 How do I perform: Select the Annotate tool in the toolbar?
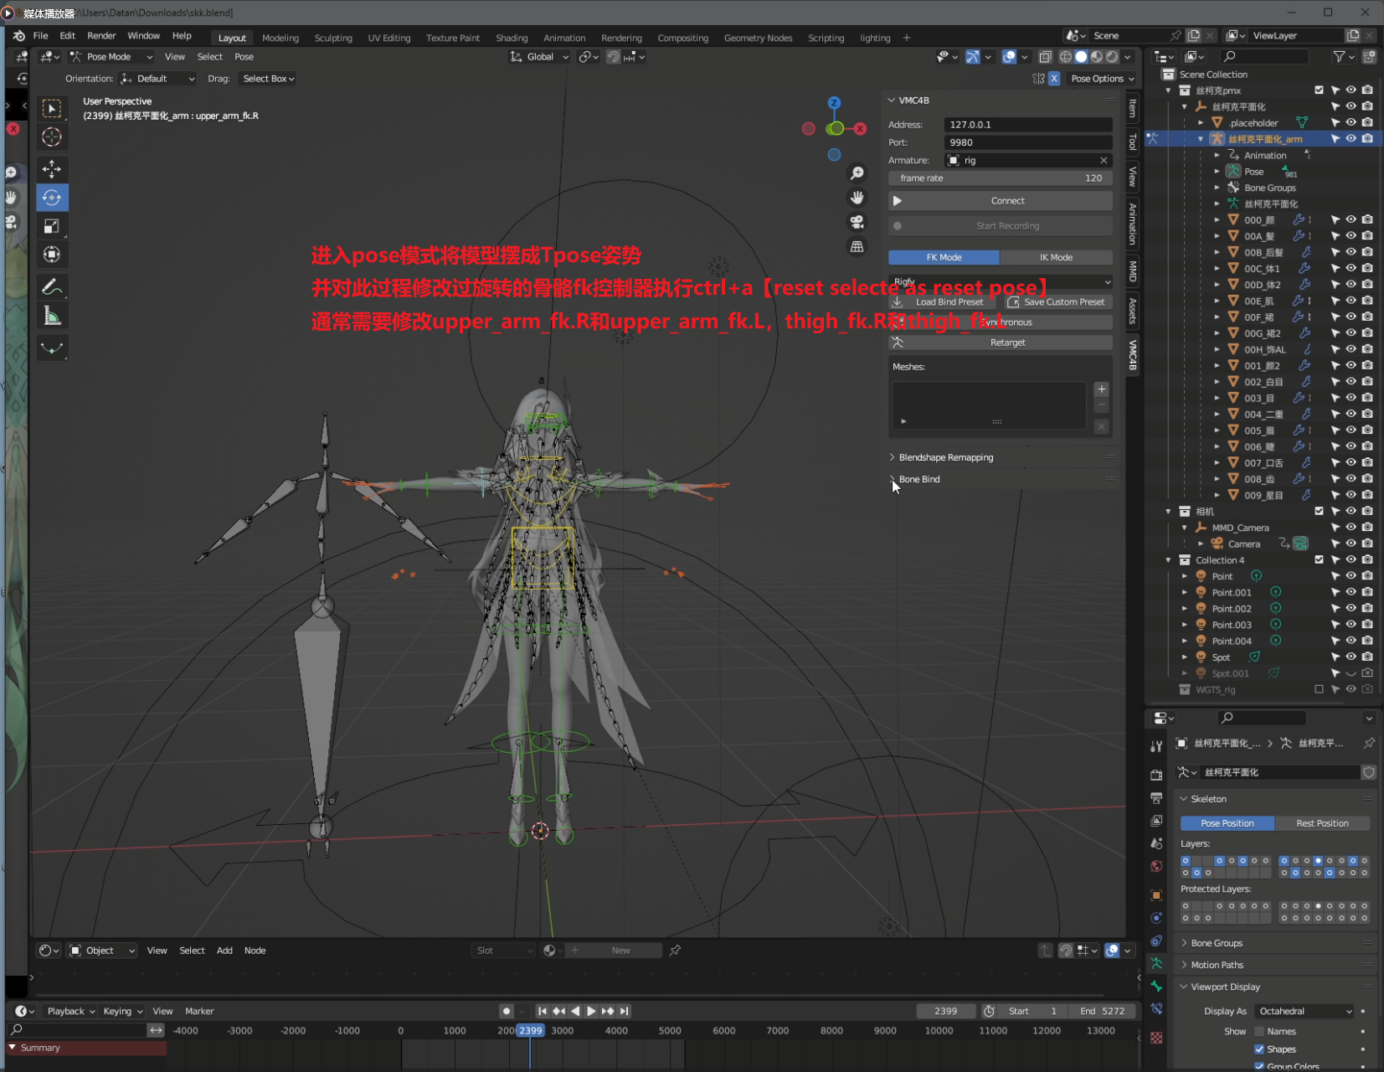[x=52, y=287]
